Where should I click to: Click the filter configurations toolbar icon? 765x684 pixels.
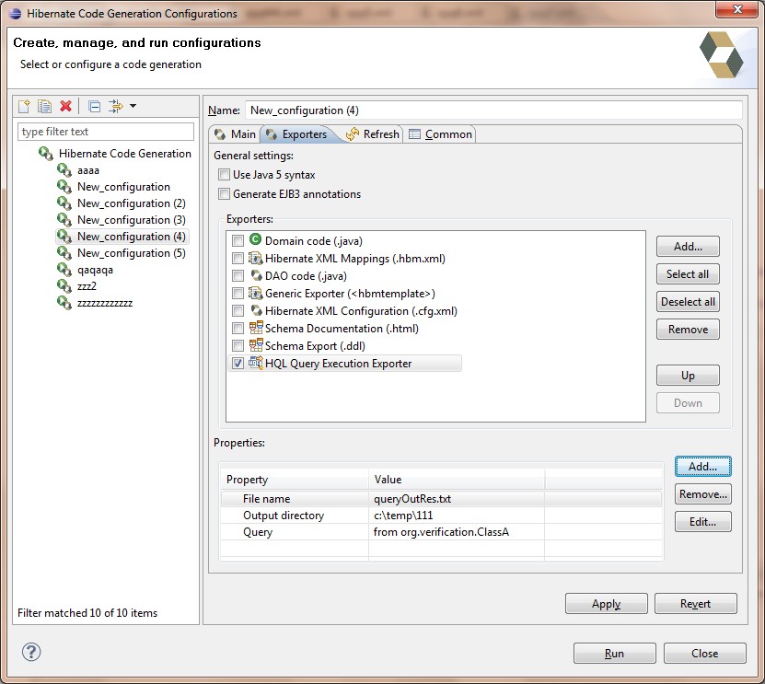click(x=116, y=106)
